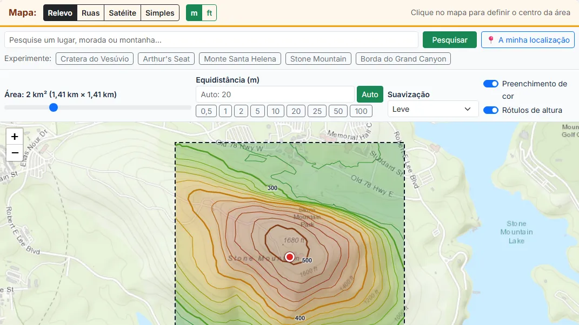Zoom out of the map with minus button

[15, 153]
